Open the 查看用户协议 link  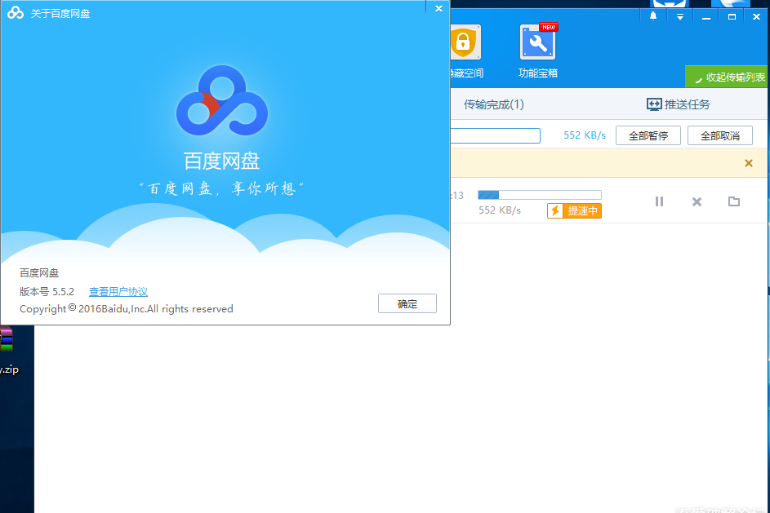coord(118,292)
